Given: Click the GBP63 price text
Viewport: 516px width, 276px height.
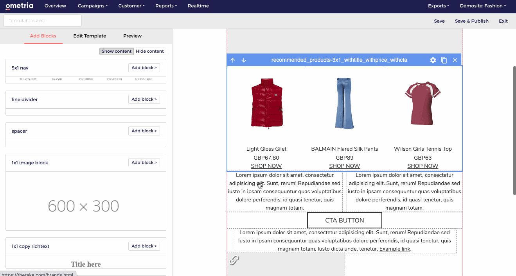Looking at the screenshot, I should click(x=423, y=158).
